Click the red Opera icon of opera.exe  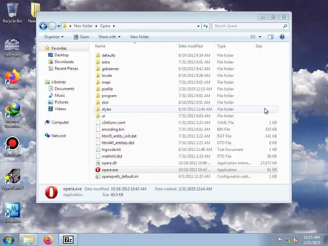click(x=98, y=170)
